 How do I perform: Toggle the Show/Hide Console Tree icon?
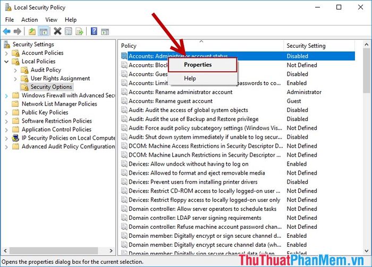point(44,31)
